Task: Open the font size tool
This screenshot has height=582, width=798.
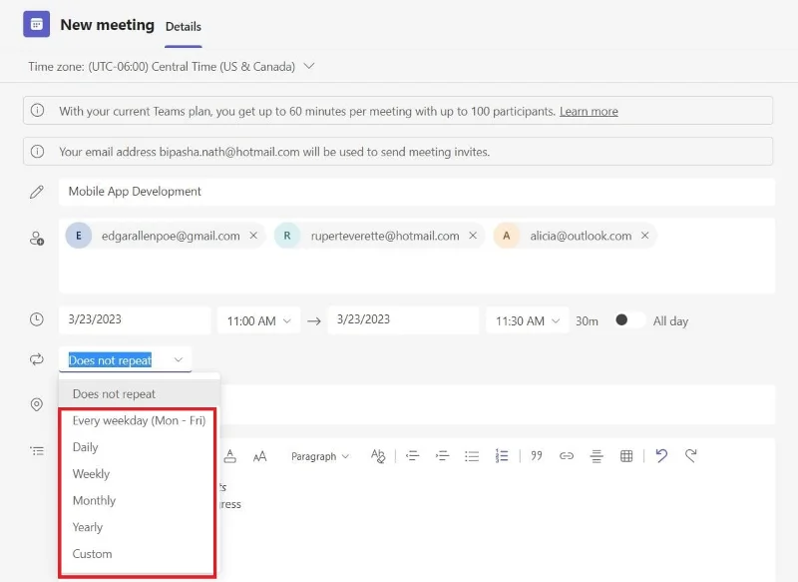Action: pyautogui.click(x=259, y=456)
